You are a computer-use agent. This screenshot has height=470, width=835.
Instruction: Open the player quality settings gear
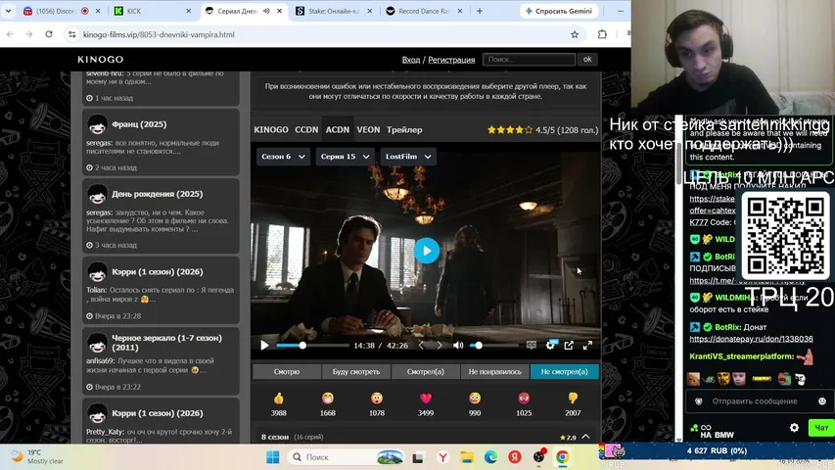[x=550, y=346]
